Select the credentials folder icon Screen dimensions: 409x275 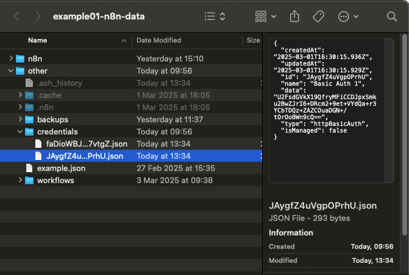(29, 132)
